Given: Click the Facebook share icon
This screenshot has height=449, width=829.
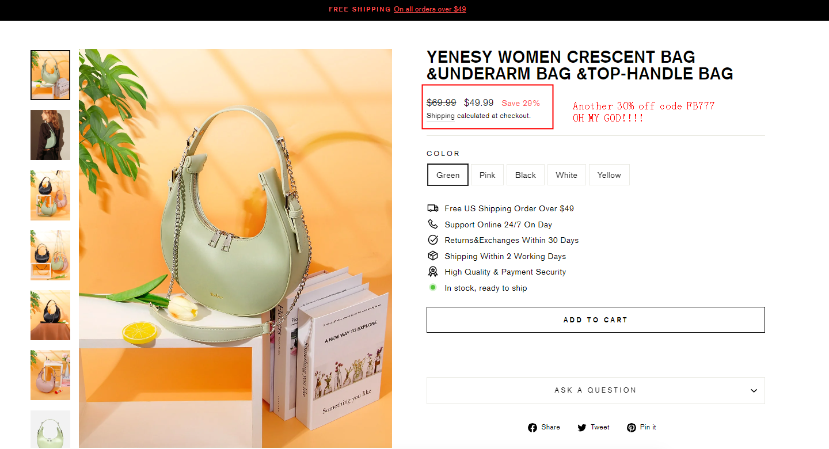Looking at the screenshot, I should pos(533,427).
